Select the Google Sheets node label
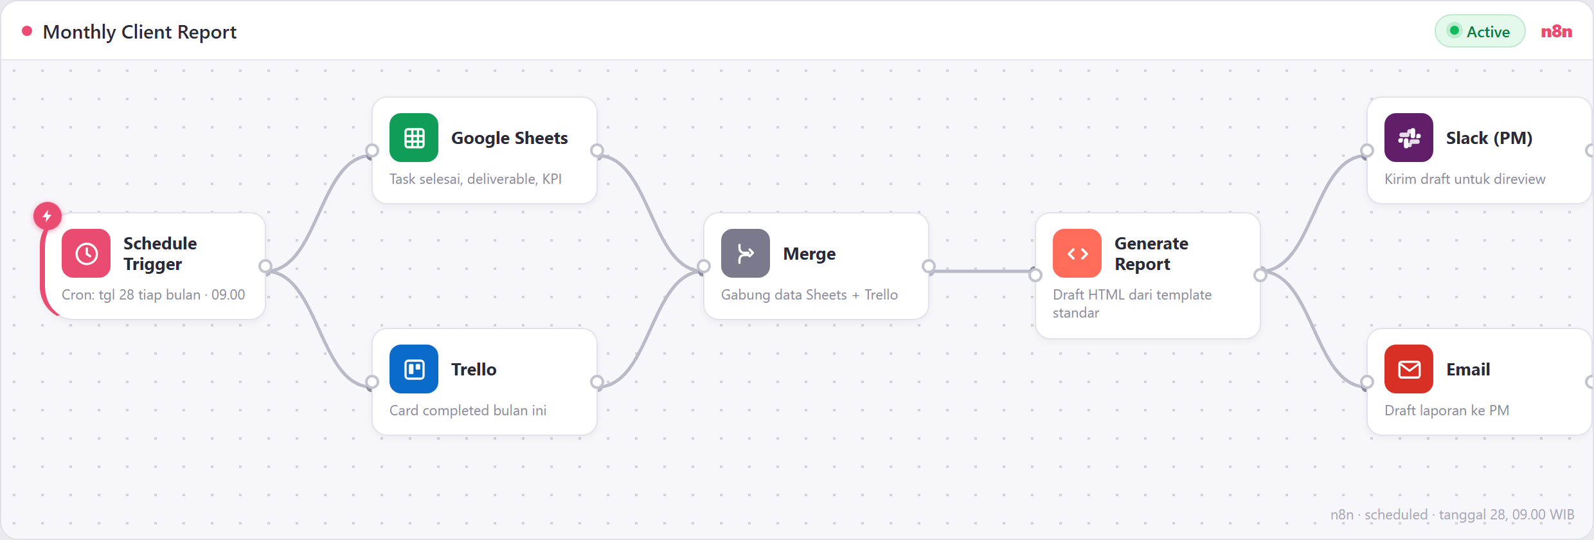 (510, 138)
